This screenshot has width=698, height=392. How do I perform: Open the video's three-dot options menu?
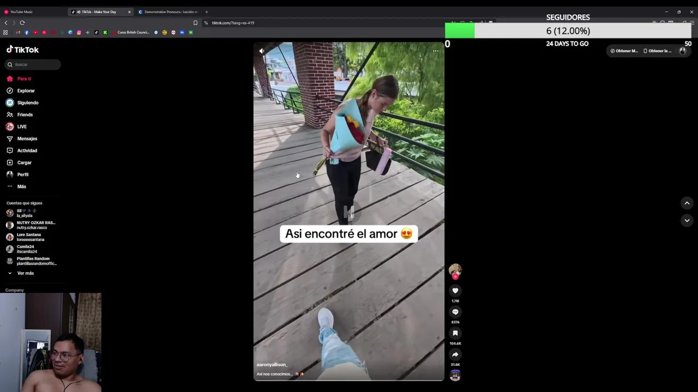pyautogui.click(x=436, y=51)
